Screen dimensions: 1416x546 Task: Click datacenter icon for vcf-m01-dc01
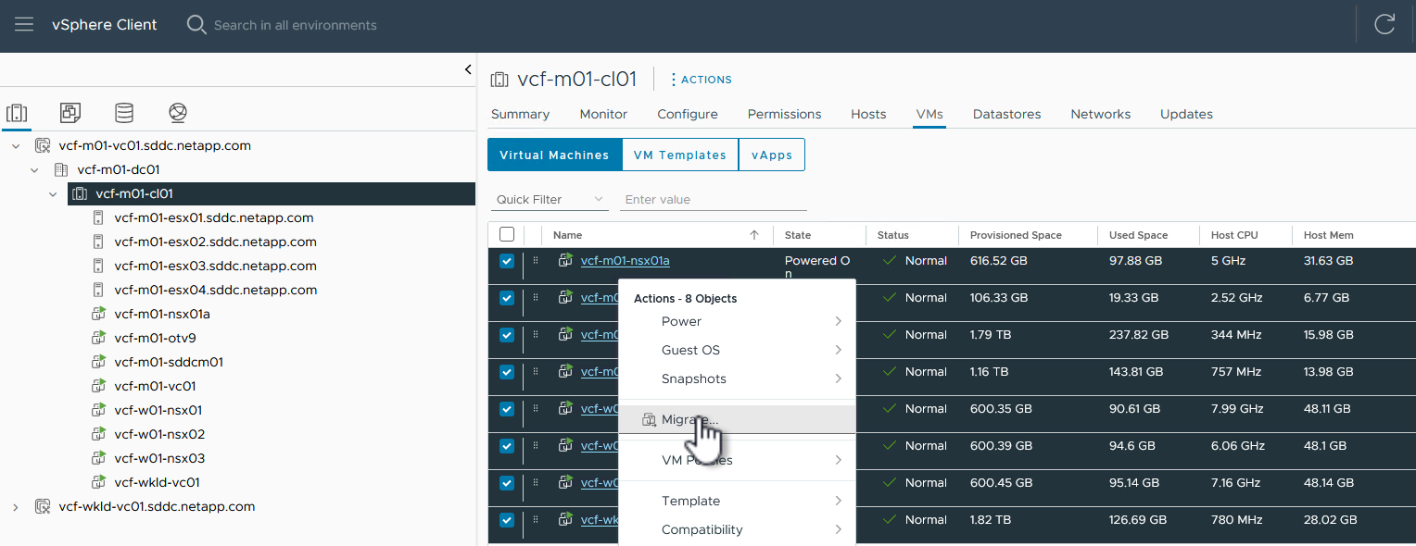(x=61, y=170)
